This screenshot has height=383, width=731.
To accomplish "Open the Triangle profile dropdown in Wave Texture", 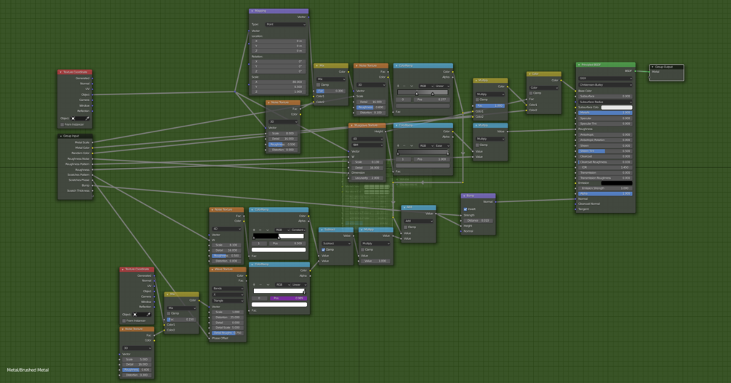I will click(228, 301).
